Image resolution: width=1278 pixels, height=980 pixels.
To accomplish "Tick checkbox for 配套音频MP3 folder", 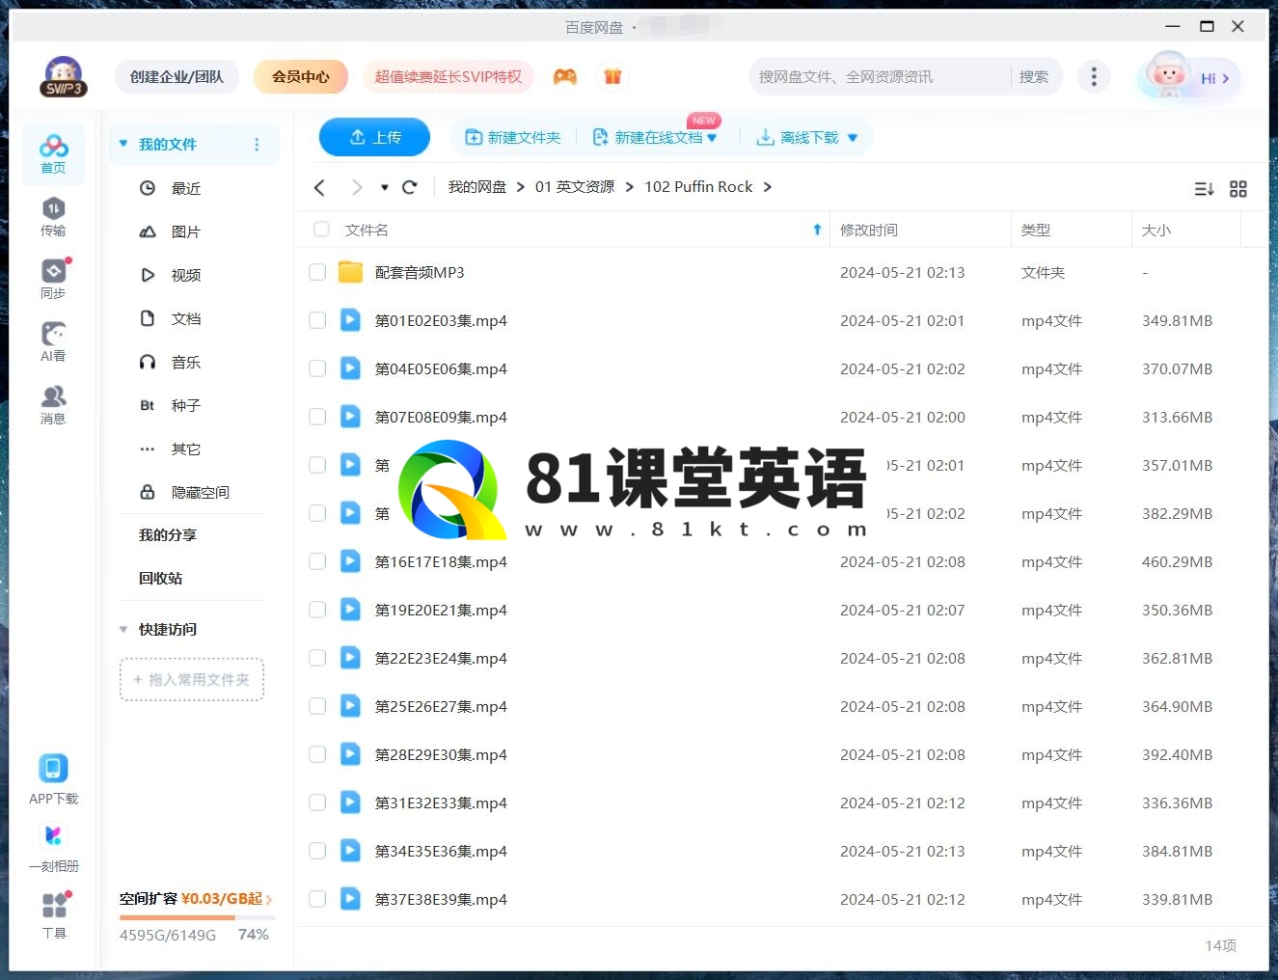I will (x=317, y=272).
